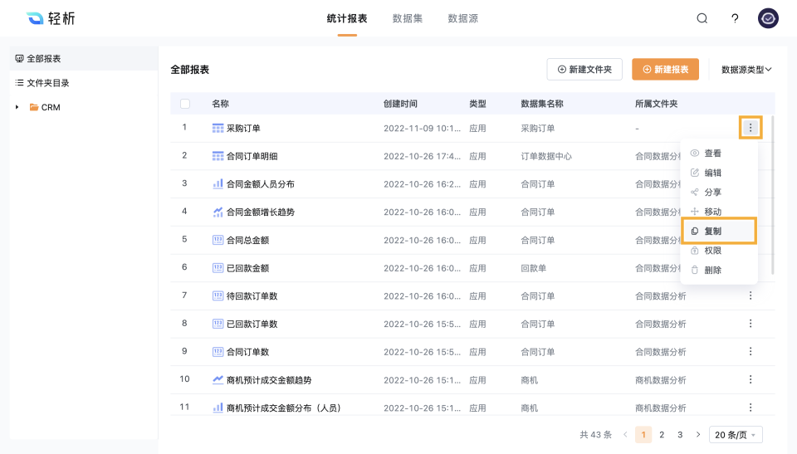797x454 pixels.
Task: Click number card icon beside 已回款订单数
Action: click(x=218, y=324)
